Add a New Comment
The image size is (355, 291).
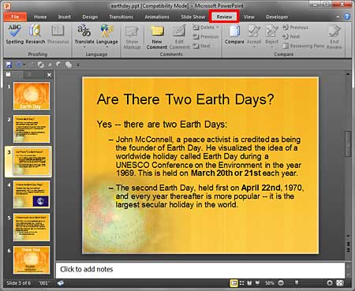point(157,36)
